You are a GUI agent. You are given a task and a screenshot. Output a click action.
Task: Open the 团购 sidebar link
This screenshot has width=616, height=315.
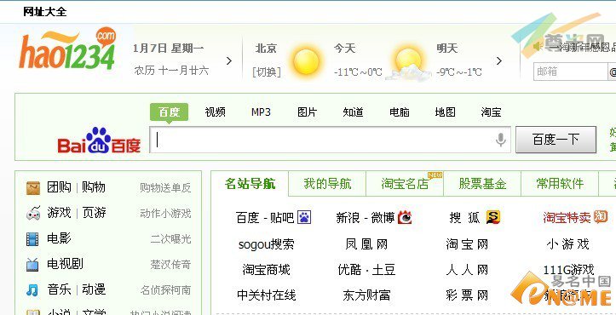pos(59,187)
